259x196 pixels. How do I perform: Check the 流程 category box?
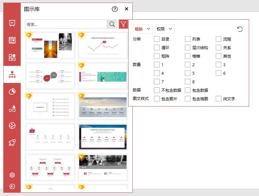coord(218,39)
